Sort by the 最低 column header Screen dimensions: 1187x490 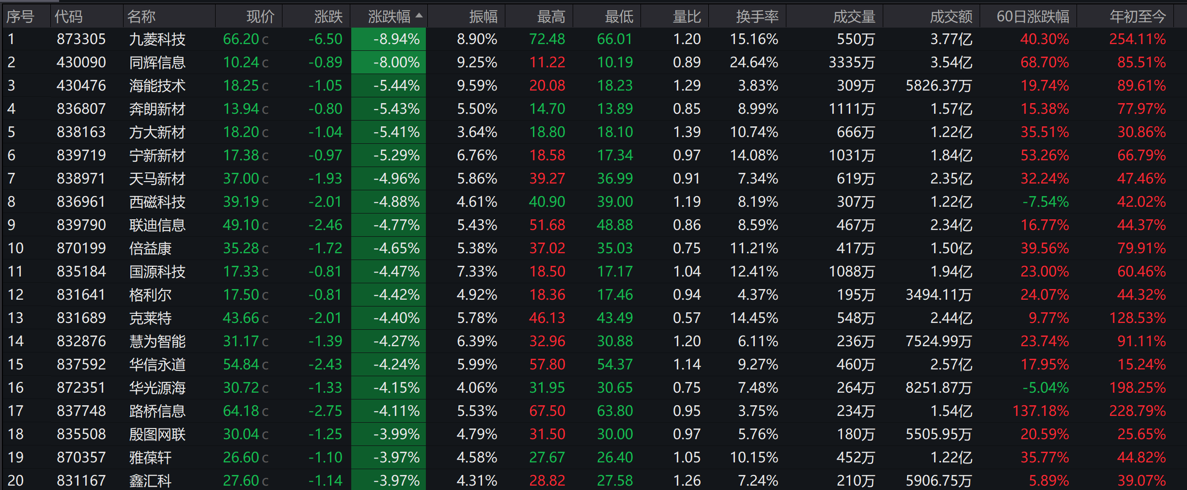[x=619, y=16]
